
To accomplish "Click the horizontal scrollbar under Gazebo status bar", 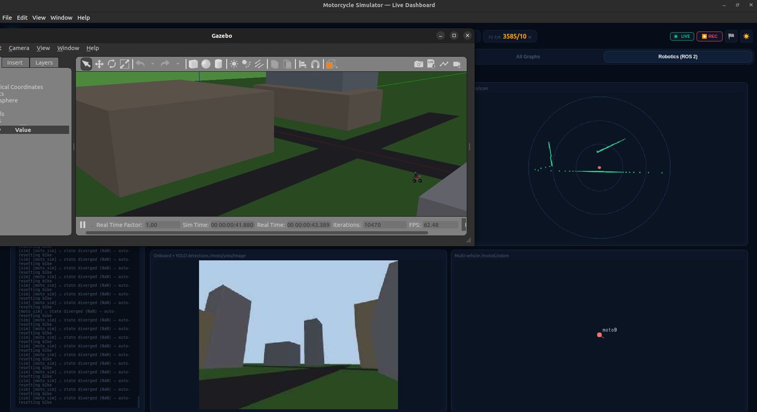I will point(257,233).
